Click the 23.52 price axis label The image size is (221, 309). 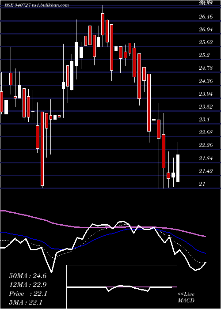point(206,107)
